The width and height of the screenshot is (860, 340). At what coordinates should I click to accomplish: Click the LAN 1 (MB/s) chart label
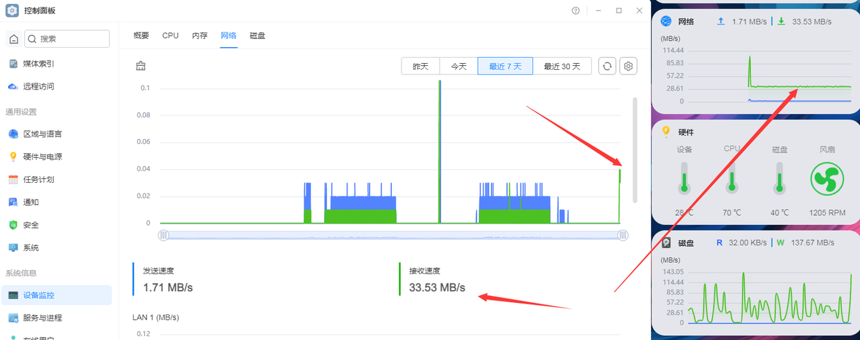(156, 317)
